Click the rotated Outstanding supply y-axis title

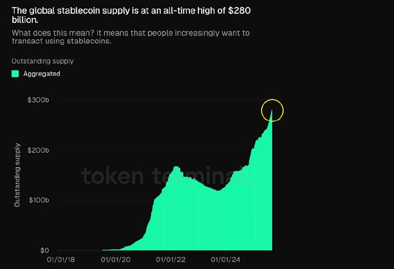point(17,175)
